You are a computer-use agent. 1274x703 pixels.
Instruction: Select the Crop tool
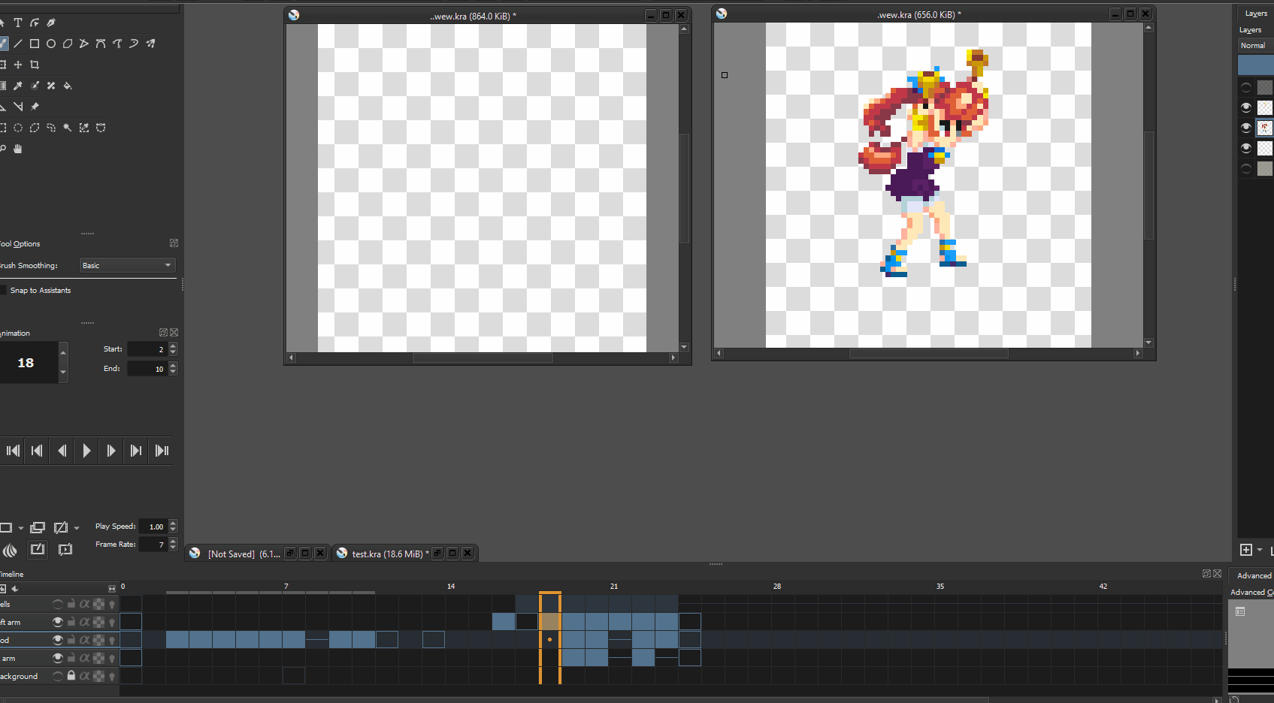(35, 65)
